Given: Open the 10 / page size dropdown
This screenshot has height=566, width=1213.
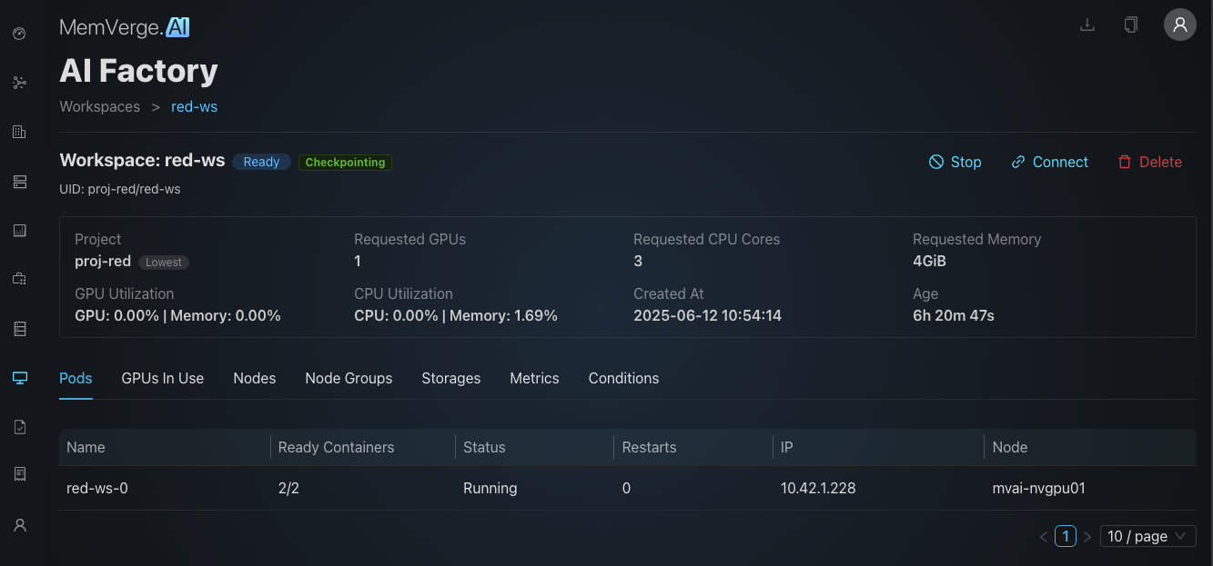Looking at the screenshot, I should pos(1147,536).
